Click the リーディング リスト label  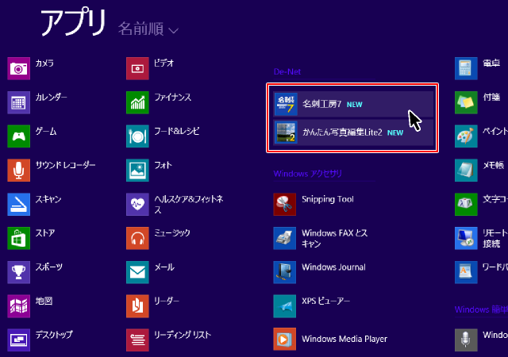pos(183,335)
